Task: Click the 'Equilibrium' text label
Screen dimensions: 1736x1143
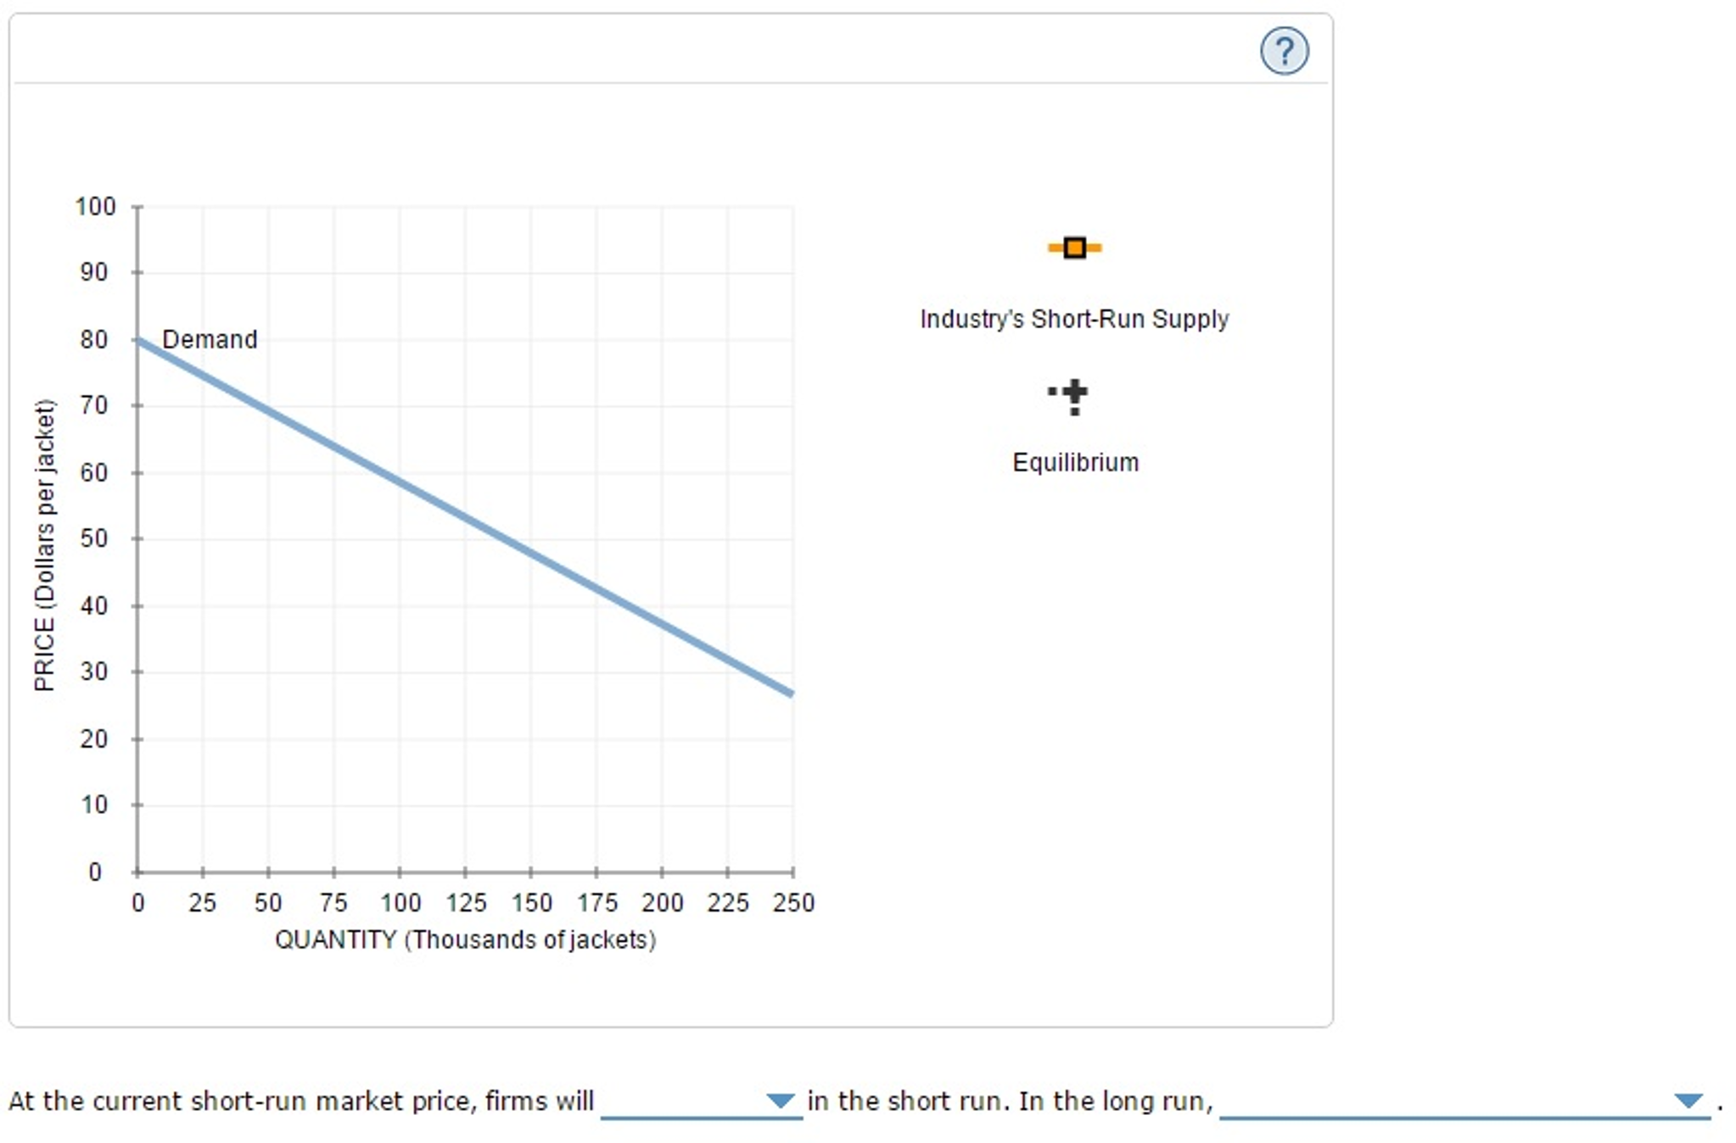Action: point(1074,462)
